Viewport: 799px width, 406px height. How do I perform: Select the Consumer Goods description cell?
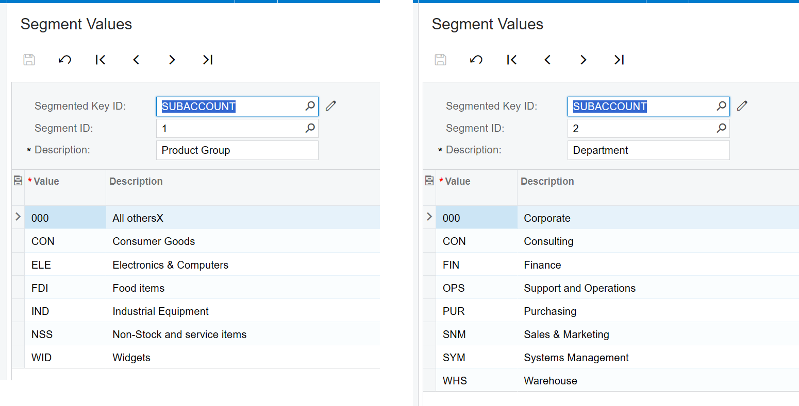243,241
